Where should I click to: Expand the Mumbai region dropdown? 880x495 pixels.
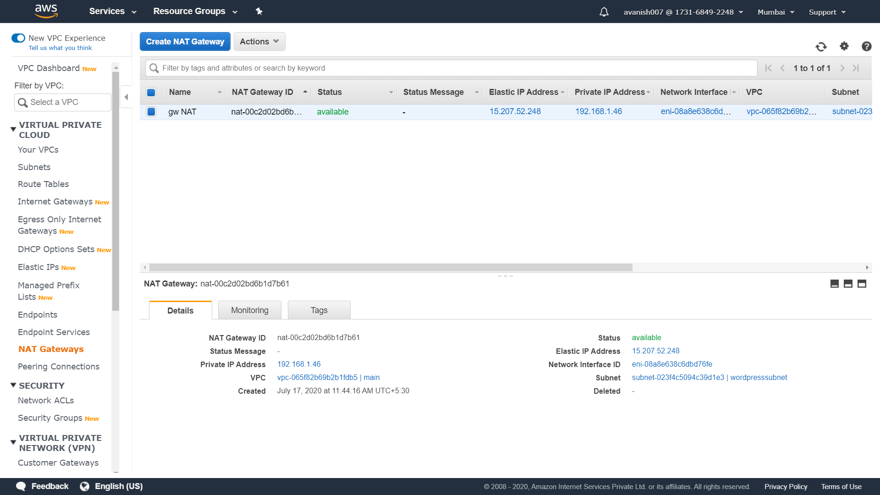775,12
